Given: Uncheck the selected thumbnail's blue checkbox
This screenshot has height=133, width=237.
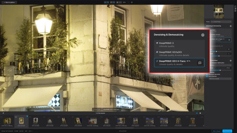Looking at the screenshot, I should [27, 116].
